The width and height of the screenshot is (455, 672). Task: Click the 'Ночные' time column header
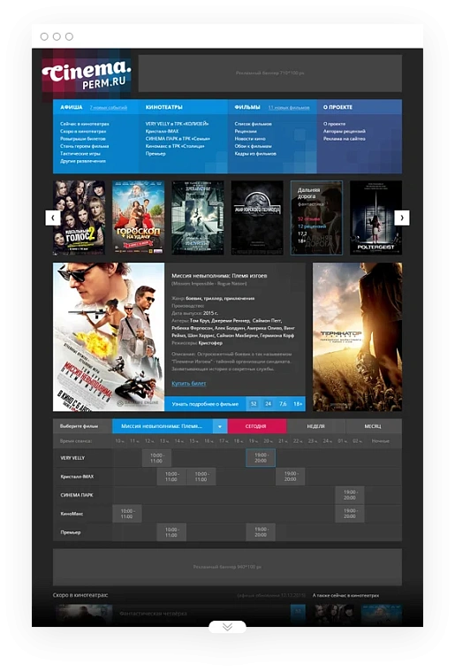tap(380, 441)
